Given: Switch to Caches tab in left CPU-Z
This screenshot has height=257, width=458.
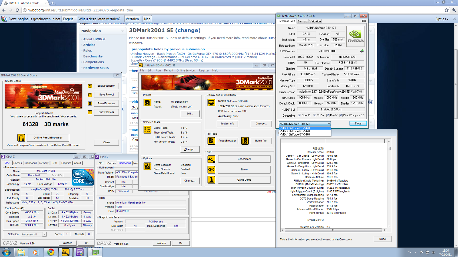Looking at the screenshot, I should (x=17, y=163).
